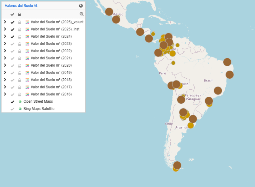This screenshot has height=187, width=255.
Task: Click the zoom-to-extent magnifier icon
Action: tap(82, 14)
